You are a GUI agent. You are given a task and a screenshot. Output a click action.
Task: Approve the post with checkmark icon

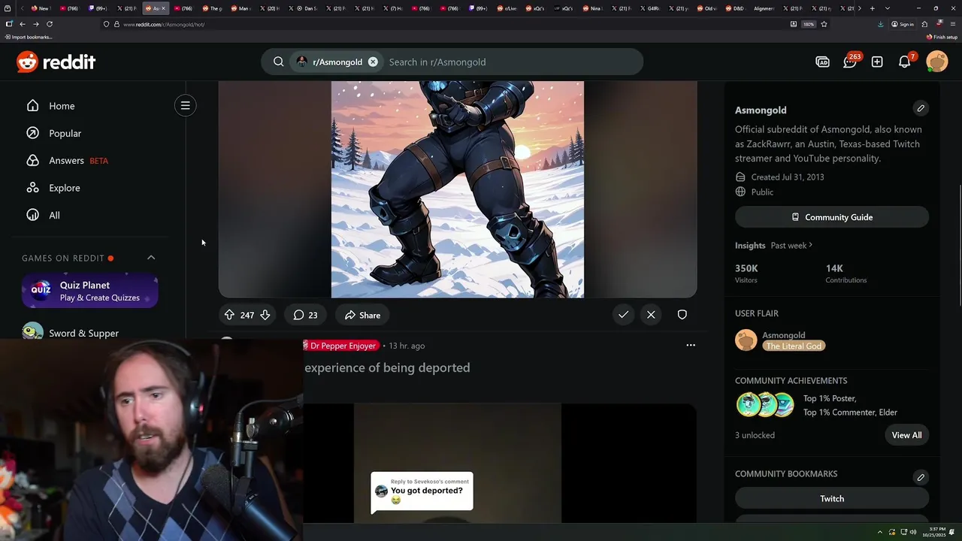pos(623,315)
